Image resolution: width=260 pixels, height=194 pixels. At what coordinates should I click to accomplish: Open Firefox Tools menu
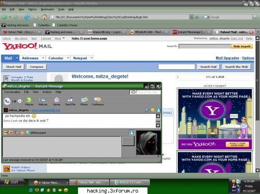coord(61,9)
